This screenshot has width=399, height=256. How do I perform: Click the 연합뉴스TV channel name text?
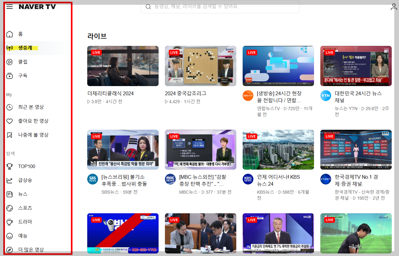(269, 108)
